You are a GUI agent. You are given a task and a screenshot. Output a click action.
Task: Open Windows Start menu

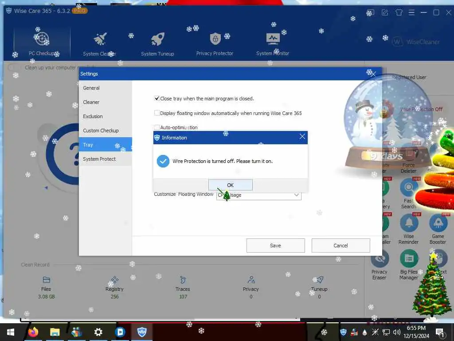pos(11,332)
